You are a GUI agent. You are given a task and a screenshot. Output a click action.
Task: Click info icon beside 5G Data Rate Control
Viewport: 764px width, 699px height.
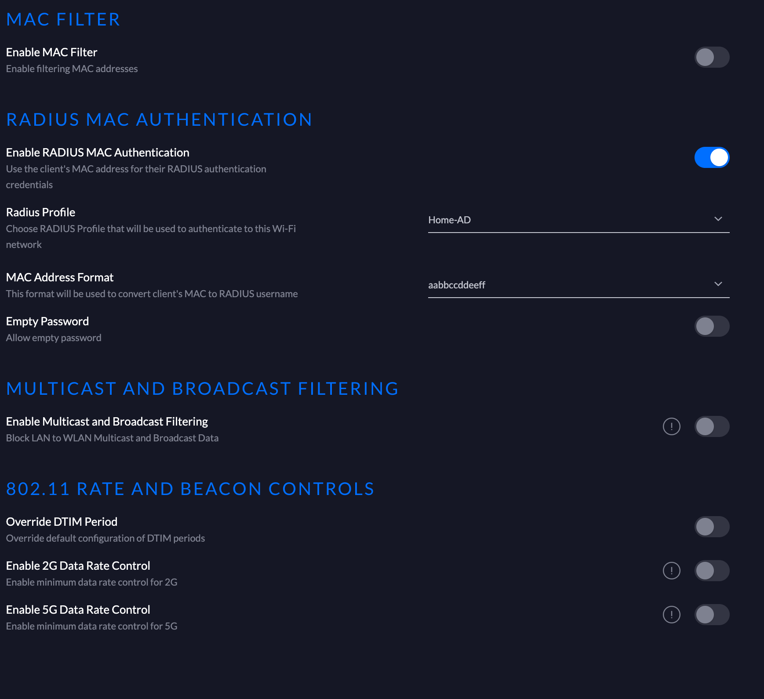671,615
